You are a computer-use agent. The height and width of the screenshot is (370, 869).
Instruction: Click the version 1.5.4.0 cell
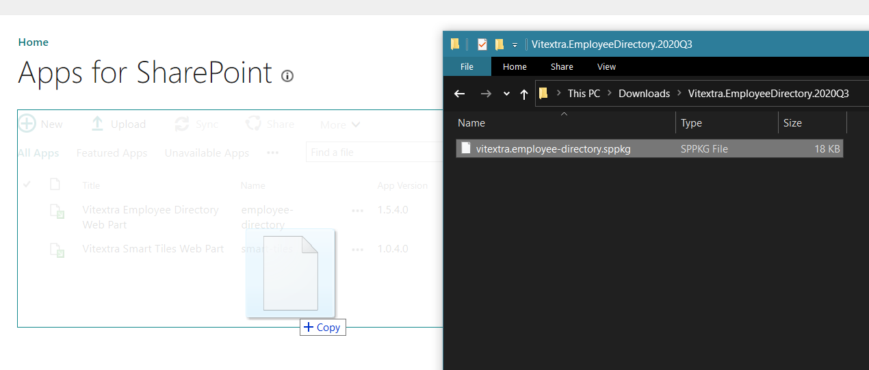(x=393, y=210)
